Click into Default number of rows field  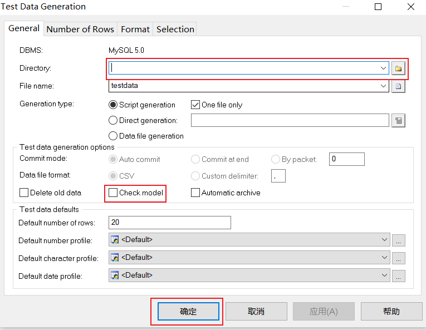point(169,223)
